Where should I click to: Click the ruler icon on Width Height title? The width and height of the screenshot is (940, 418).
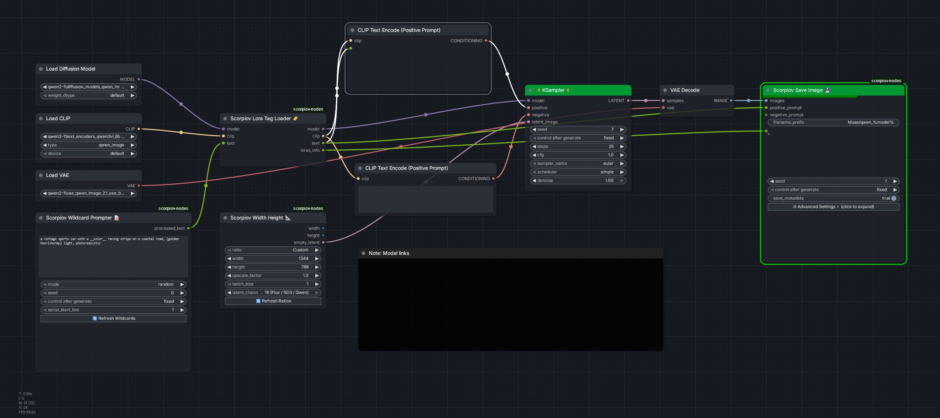[x=288, y=218]
